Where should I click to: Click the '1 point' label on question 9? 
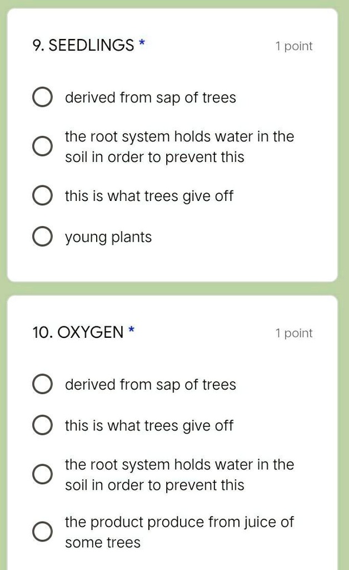[x=294, y=46]
